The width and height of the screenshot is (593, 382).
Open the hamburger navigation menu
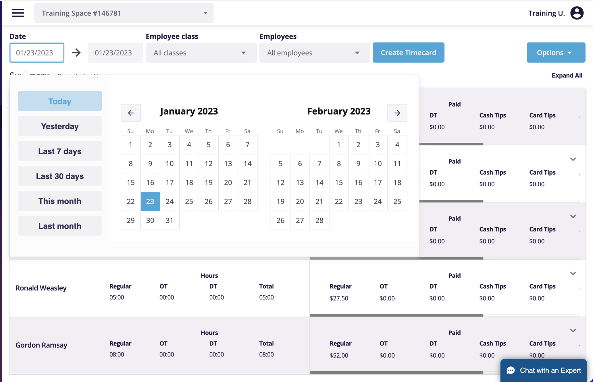[x=18, y=13]
